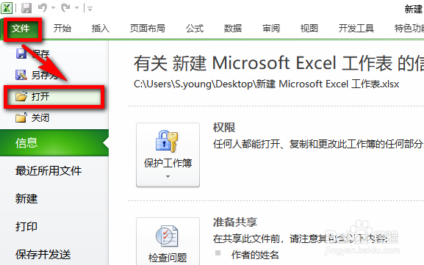Screen dimensions: 424x265
Task: Open the Undo history dropdown arrow
Action: tap(53, 8)
